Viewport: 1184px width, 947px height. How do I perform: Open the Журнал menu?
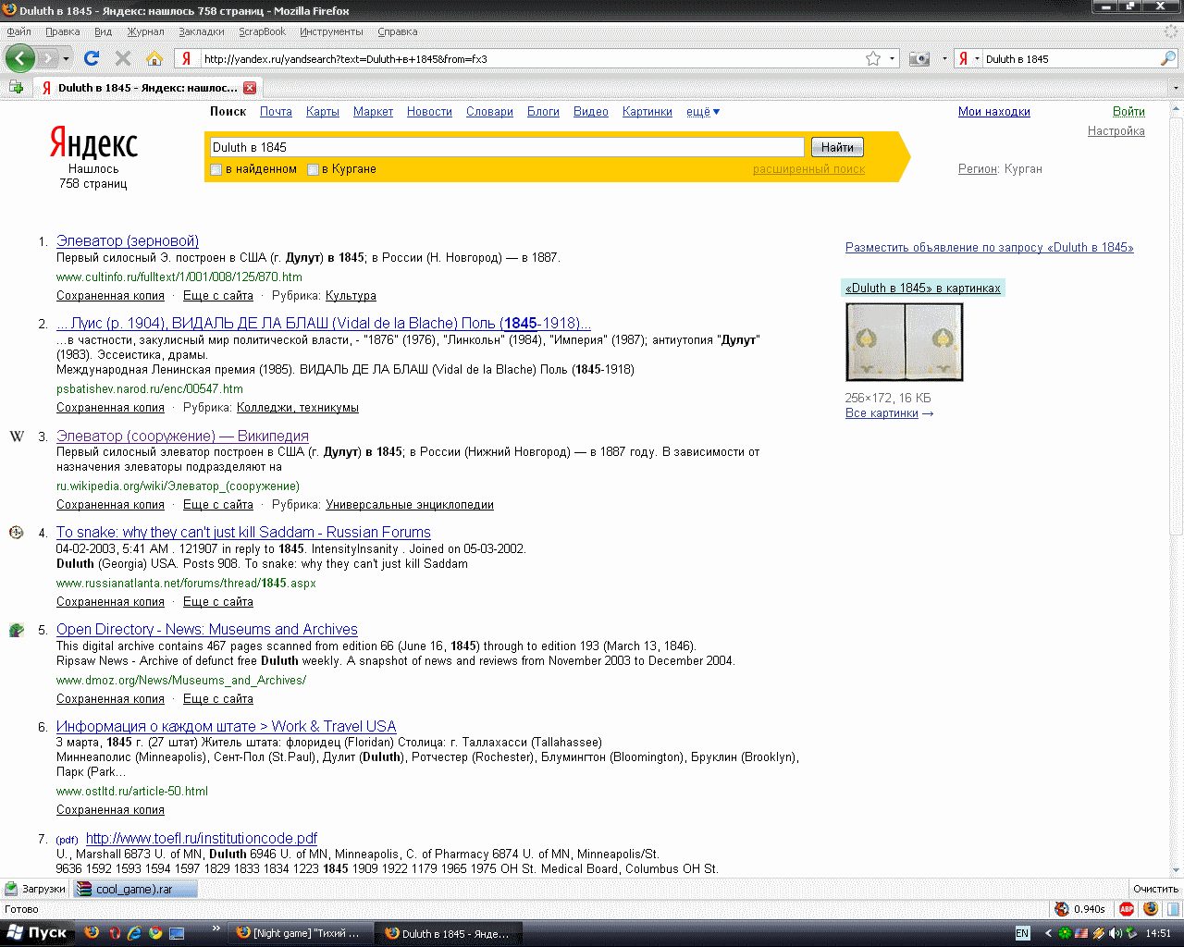[145, 31]
